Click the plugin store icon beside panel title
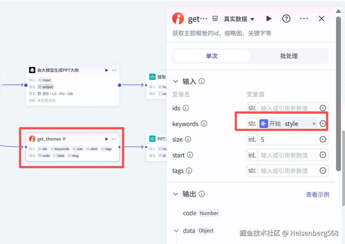The width and height of the screenshot is (345, 244). tap(215, 18)
